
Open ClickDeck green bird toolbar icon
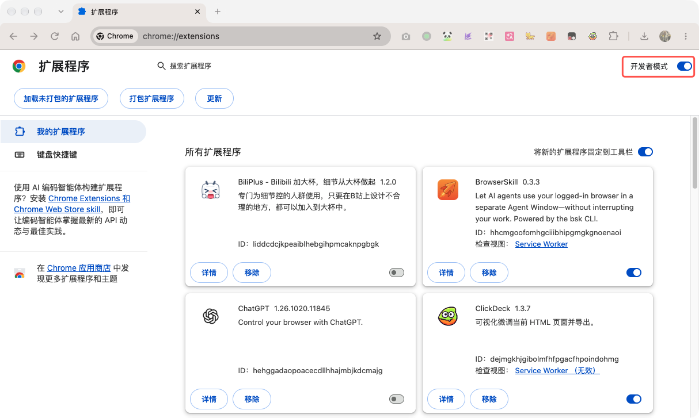tap(592, 36)
